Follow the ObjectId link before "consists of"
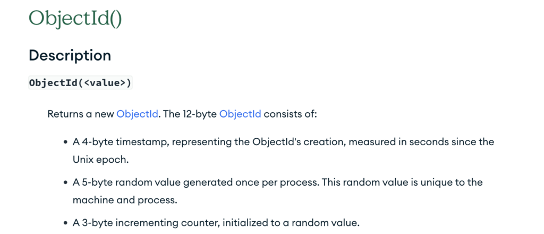This screenshot has width=544, height=234. click(x=241, y=114)
